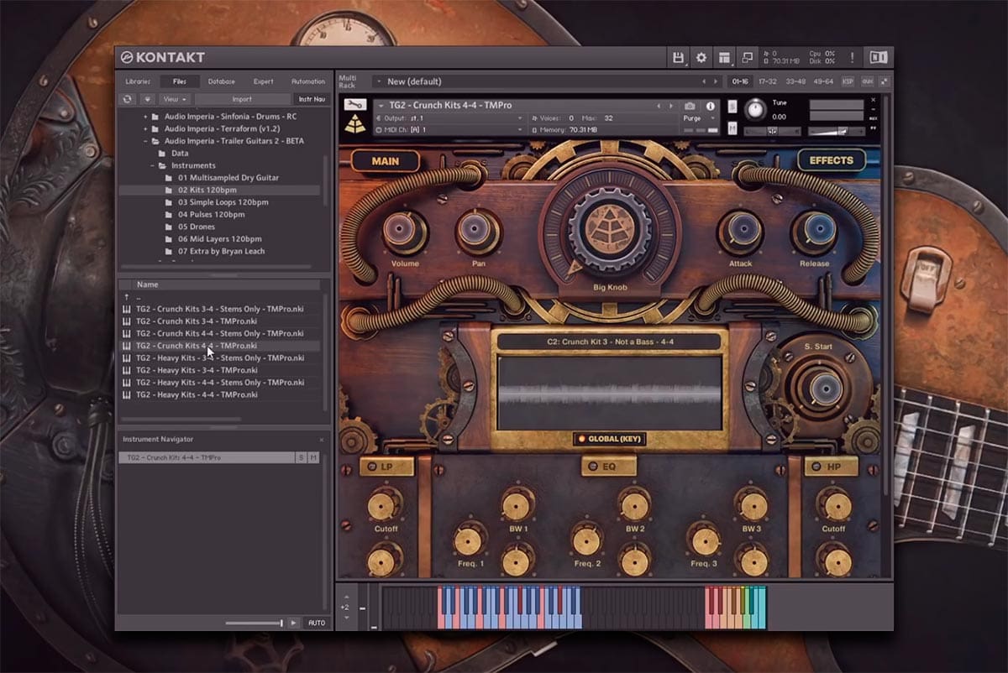Click the Volume knob
The width and height of the screenshot is (1008, 673).
pyautogui.click(x=405, y=232)
